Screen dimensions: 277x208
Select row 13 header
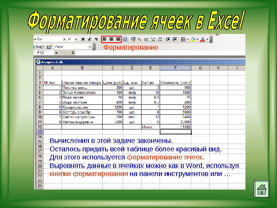40,132
